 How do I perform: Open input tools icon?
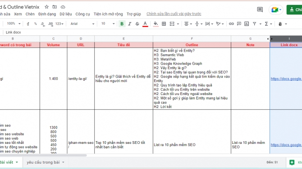pos(280,24)
